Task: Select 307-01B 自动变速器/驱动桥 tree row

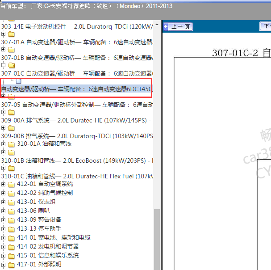Action: (77, 58)
